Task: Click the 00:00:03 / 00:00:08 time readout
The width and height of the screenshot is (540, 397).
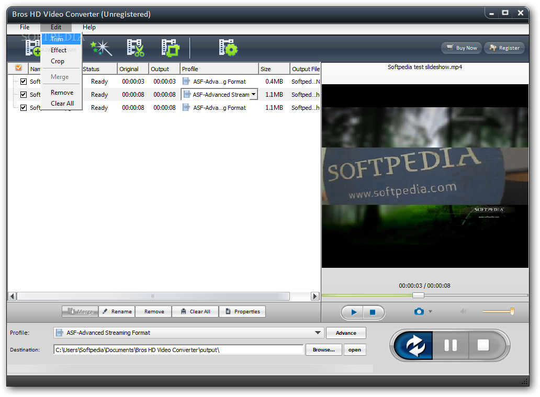Action: (424, 286)
